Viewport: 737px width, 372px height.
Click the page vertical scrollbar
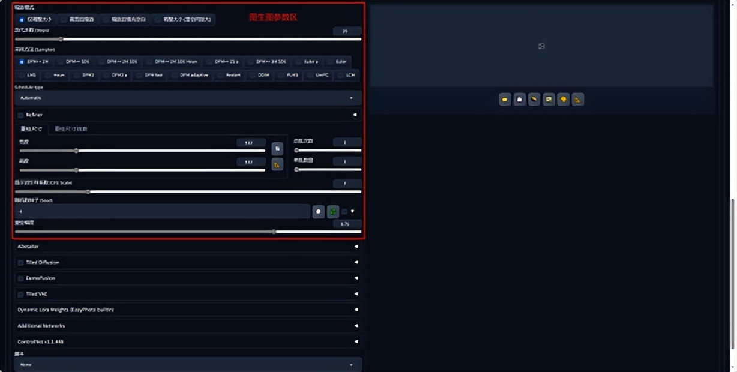tap(732, 273)
